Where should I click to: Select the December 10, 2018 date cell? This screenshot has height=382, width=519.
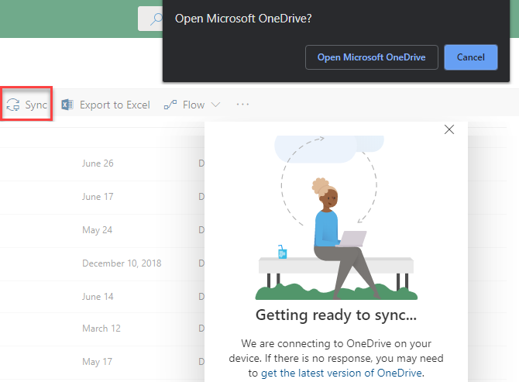(x=122, y=263)
